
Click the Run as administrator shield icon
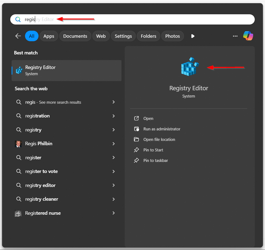click(x=136, y=129)
